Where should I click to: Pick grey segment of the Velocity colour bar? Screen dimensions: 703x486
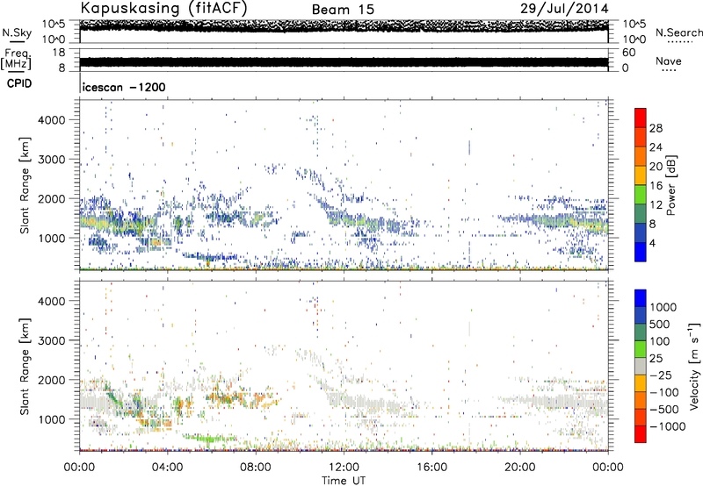641,367
